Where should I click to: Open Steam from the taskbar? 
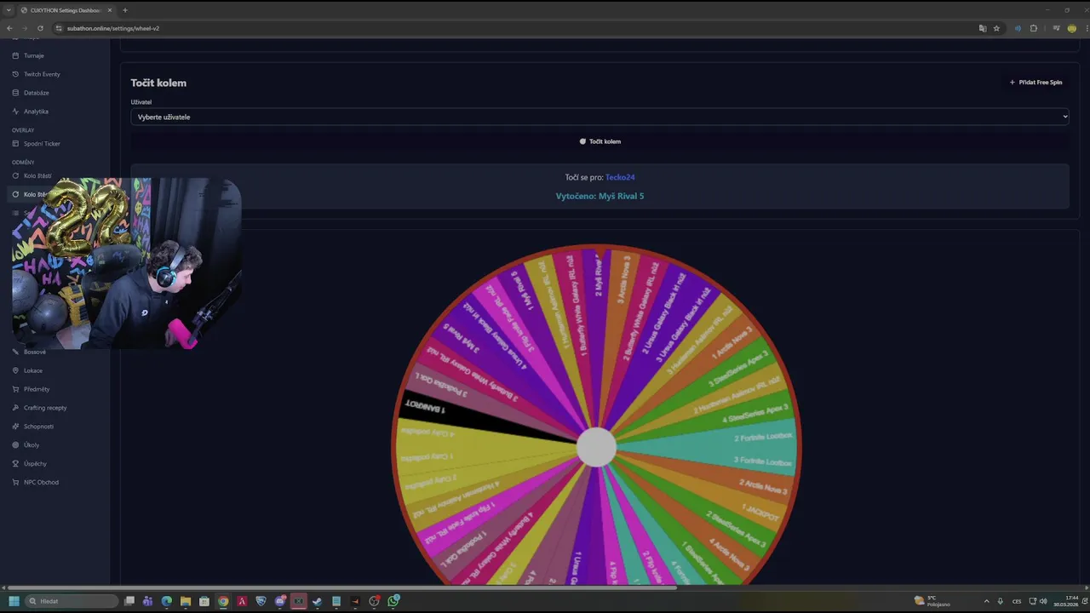(x=317, y=601)
